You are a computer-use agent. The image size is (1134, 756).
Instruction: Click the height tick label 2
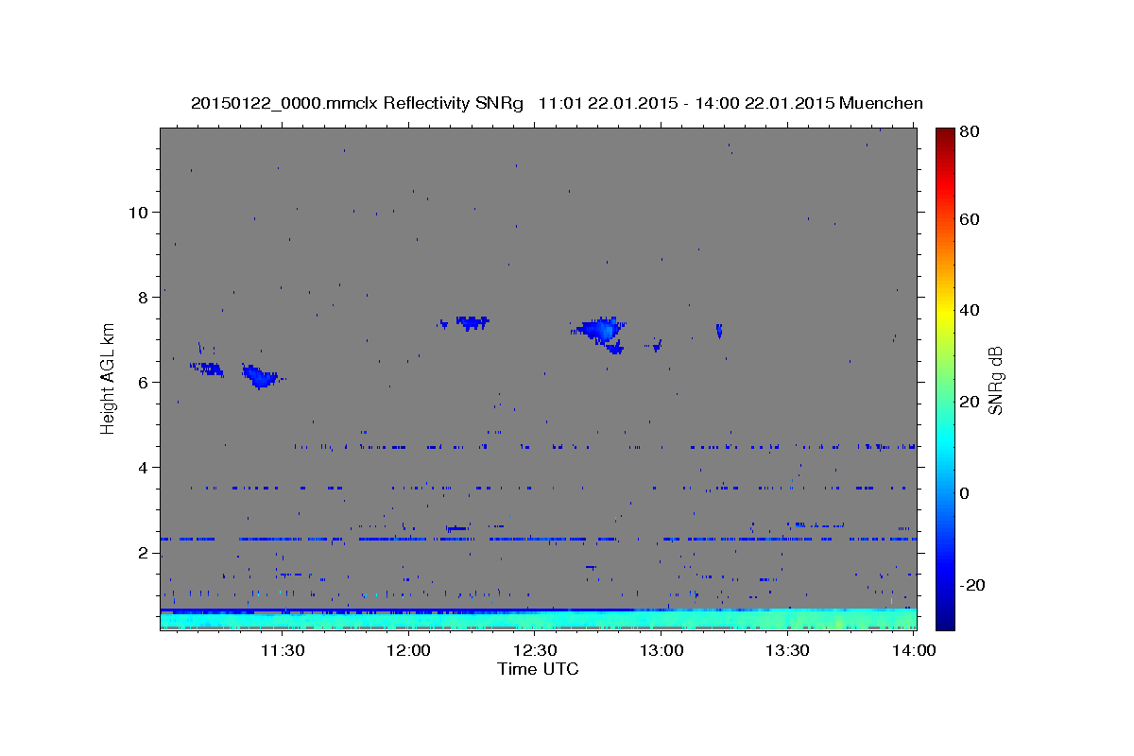point(142,552)
